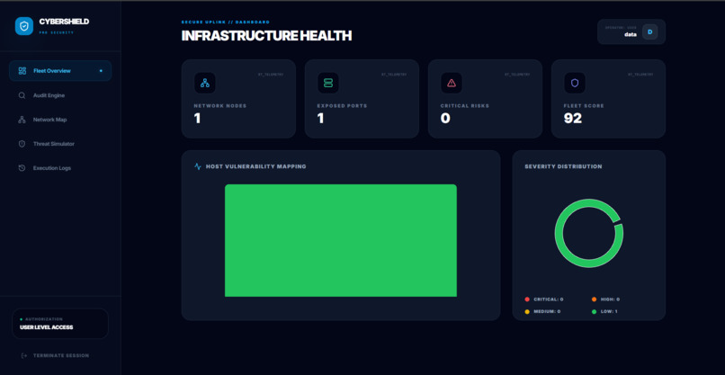
Task: Click the 'CYBERSHIELD' brand name
Action: [x=64, y=22]
